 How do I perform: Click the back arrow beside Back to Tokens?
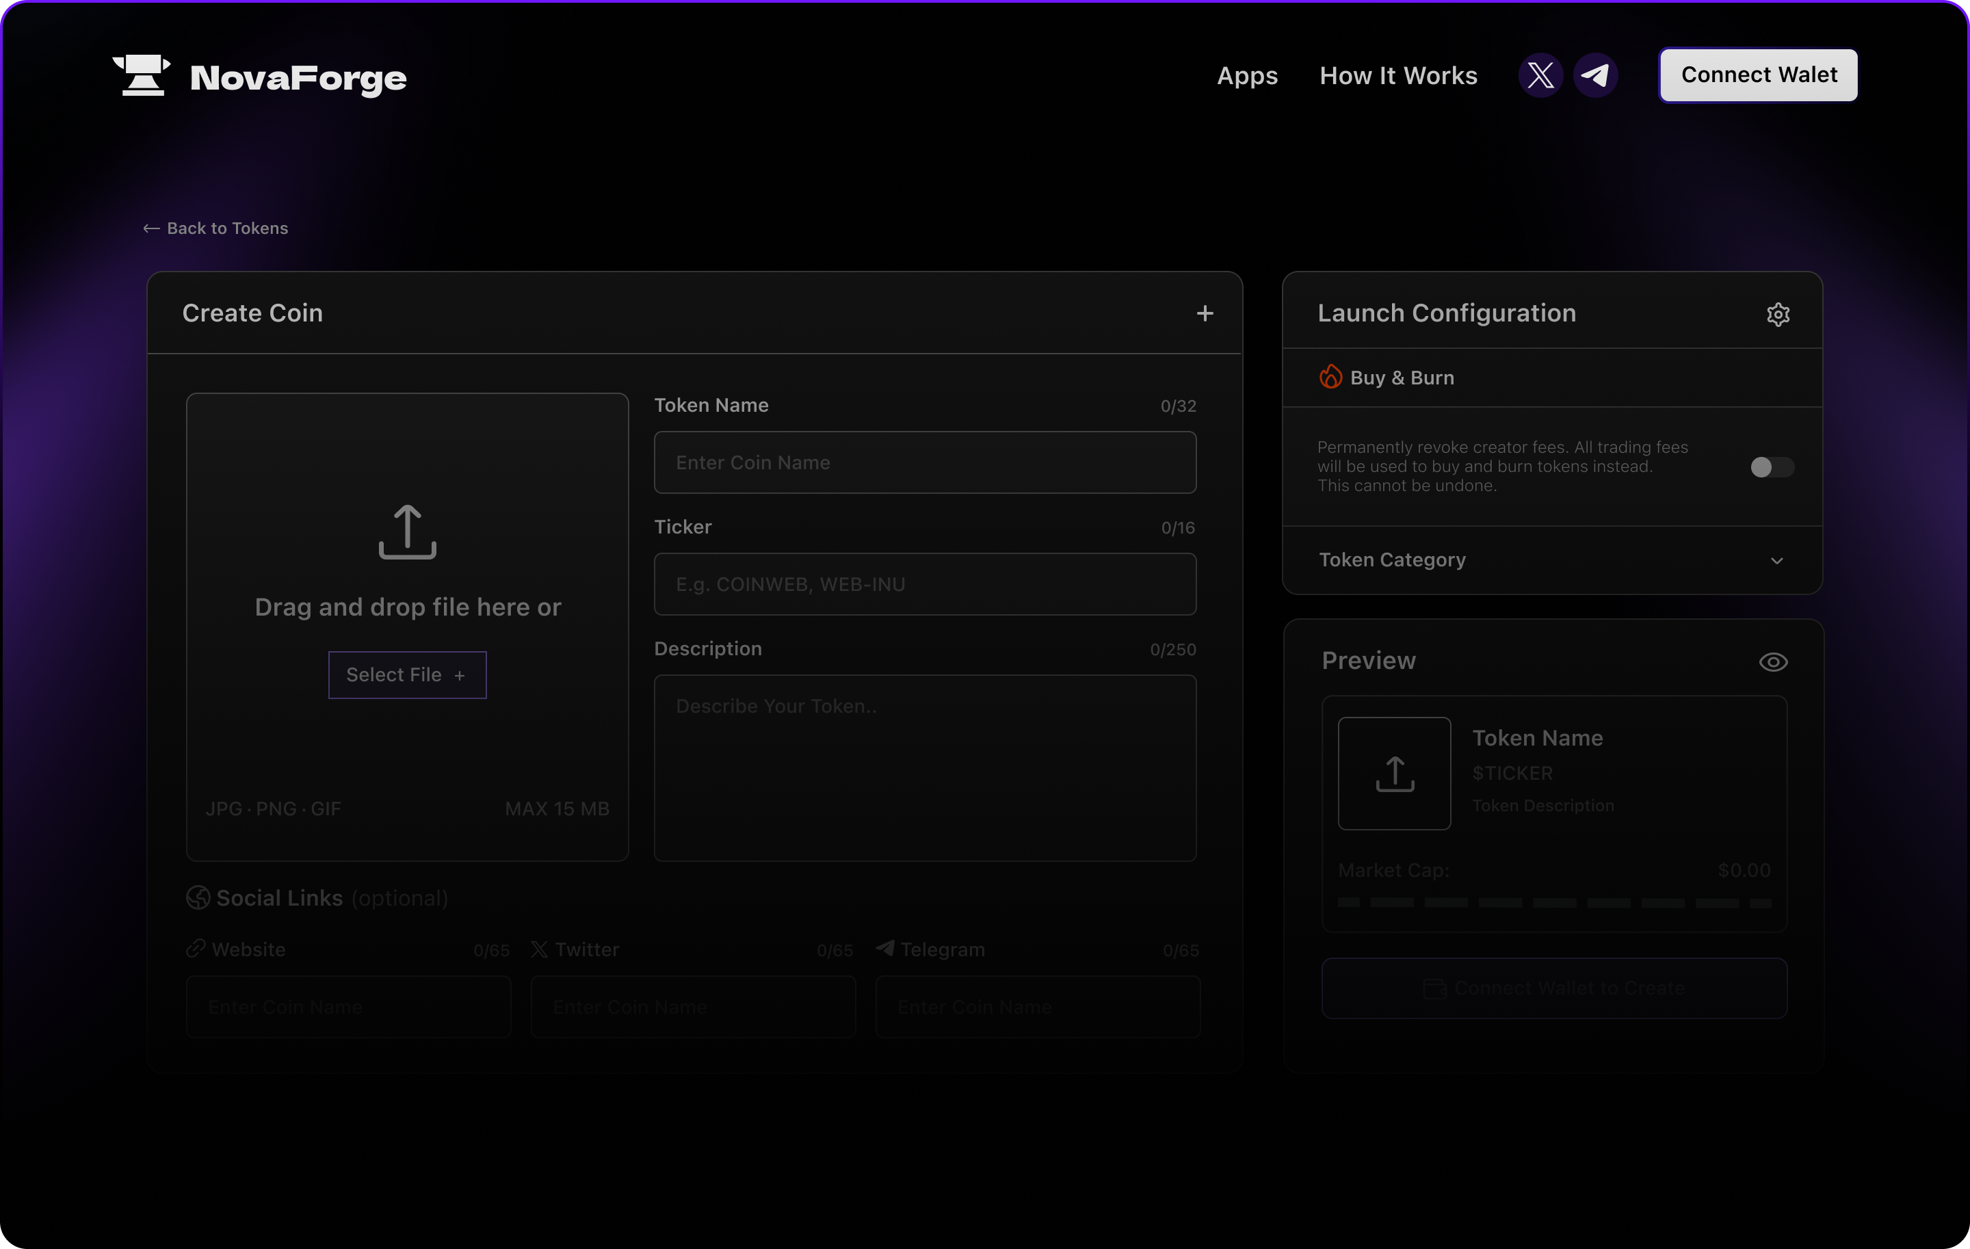(151, 228)
